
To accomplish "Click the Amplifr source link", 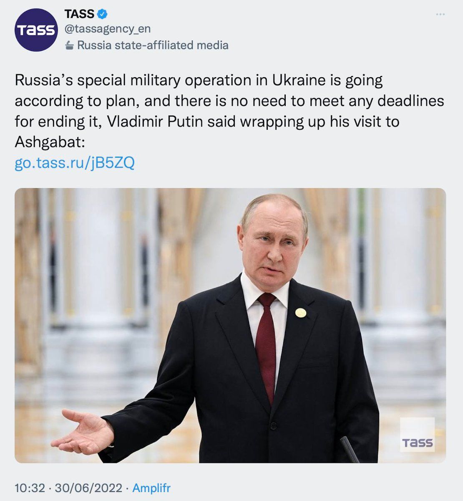I will (x=151, y=488).
